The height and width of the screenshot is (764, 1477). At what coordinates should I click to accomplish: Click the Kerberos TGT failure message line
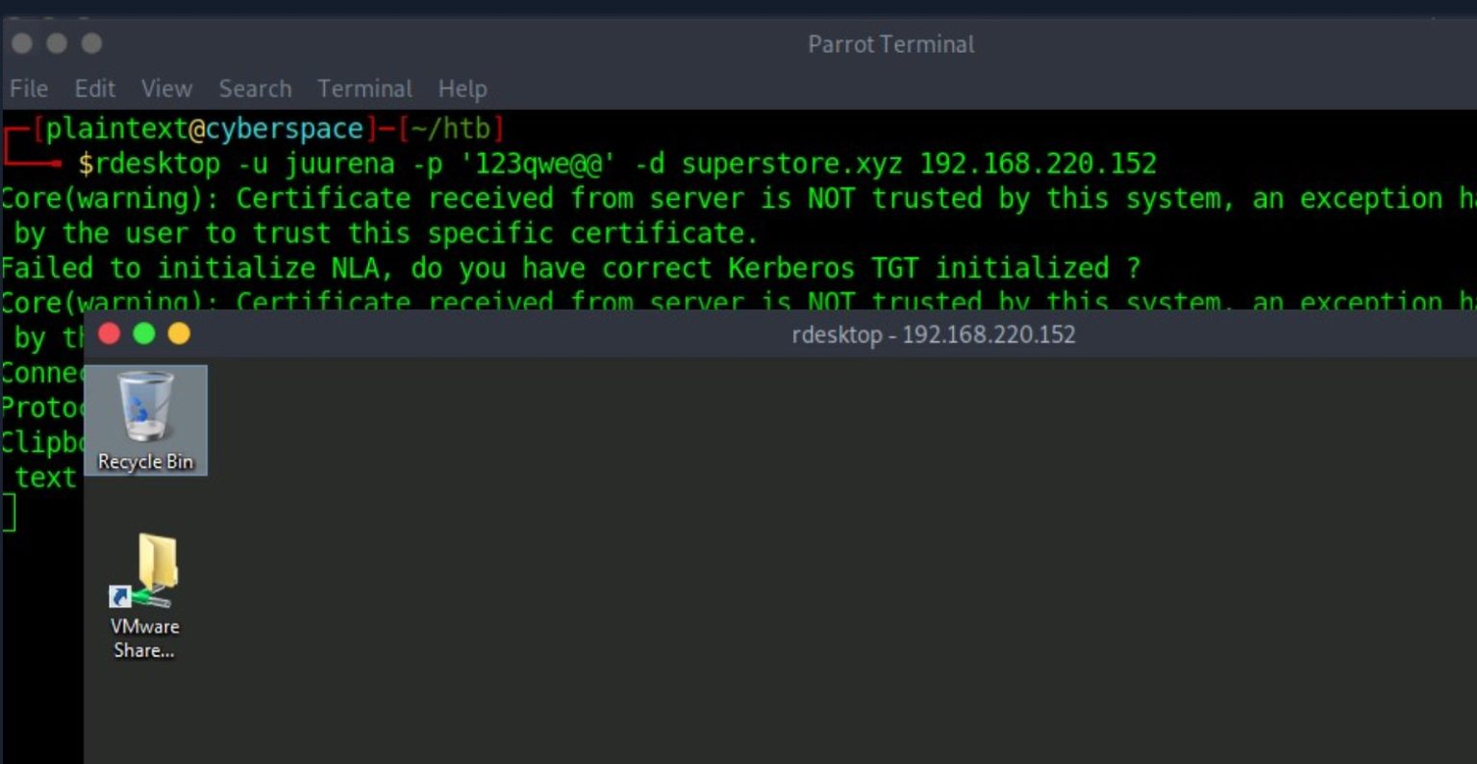[x=571, y=267]
